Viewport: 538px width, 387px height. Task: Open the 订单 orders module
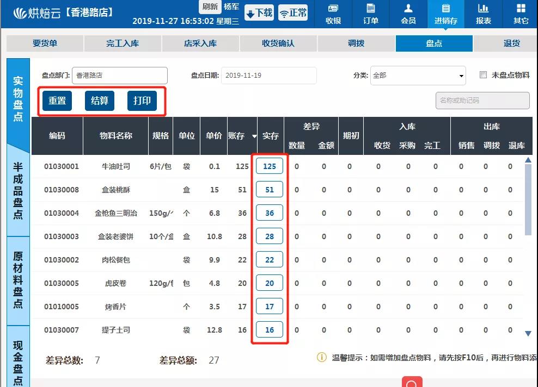pyautogui.click(x=371, y=14)
